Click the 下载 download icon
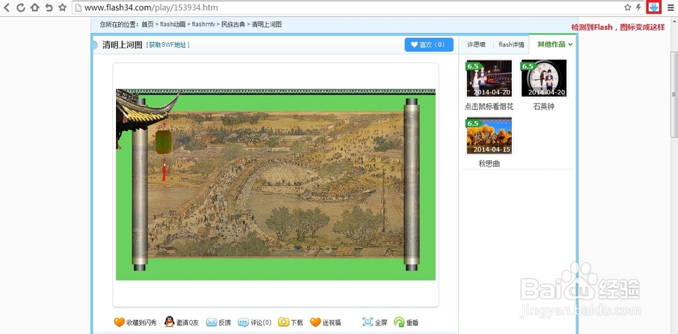This screenshot has height=334, width=678. click(x=283, y=322)
